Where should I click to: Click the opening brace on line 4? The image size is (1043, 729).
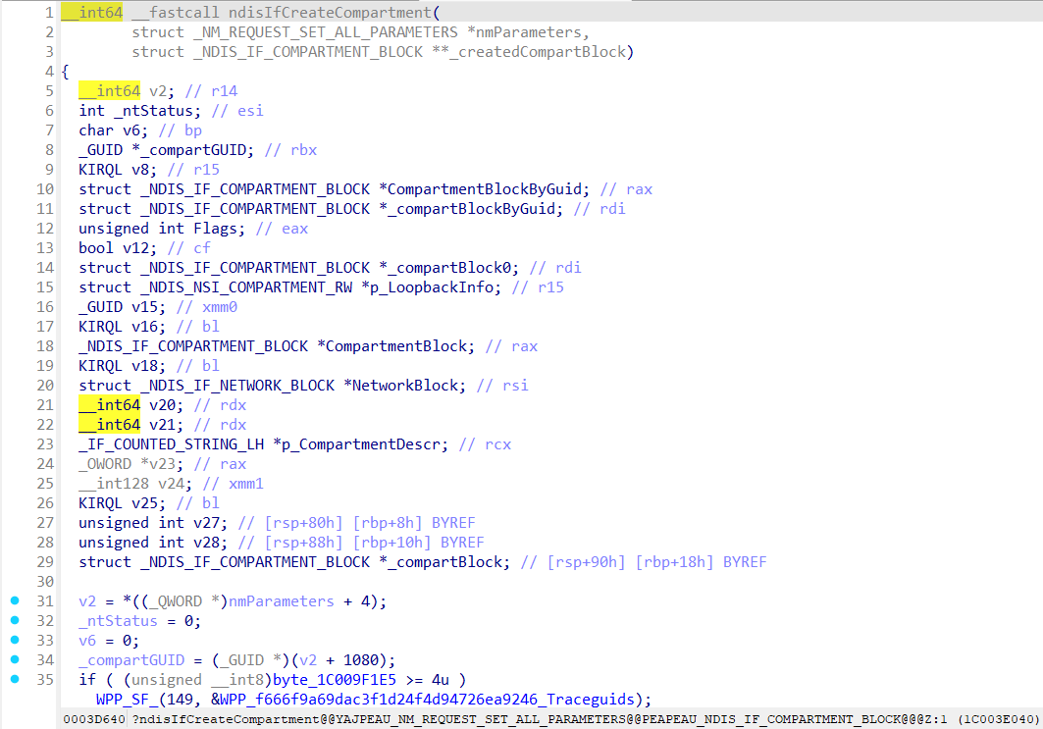coord(65,72)
